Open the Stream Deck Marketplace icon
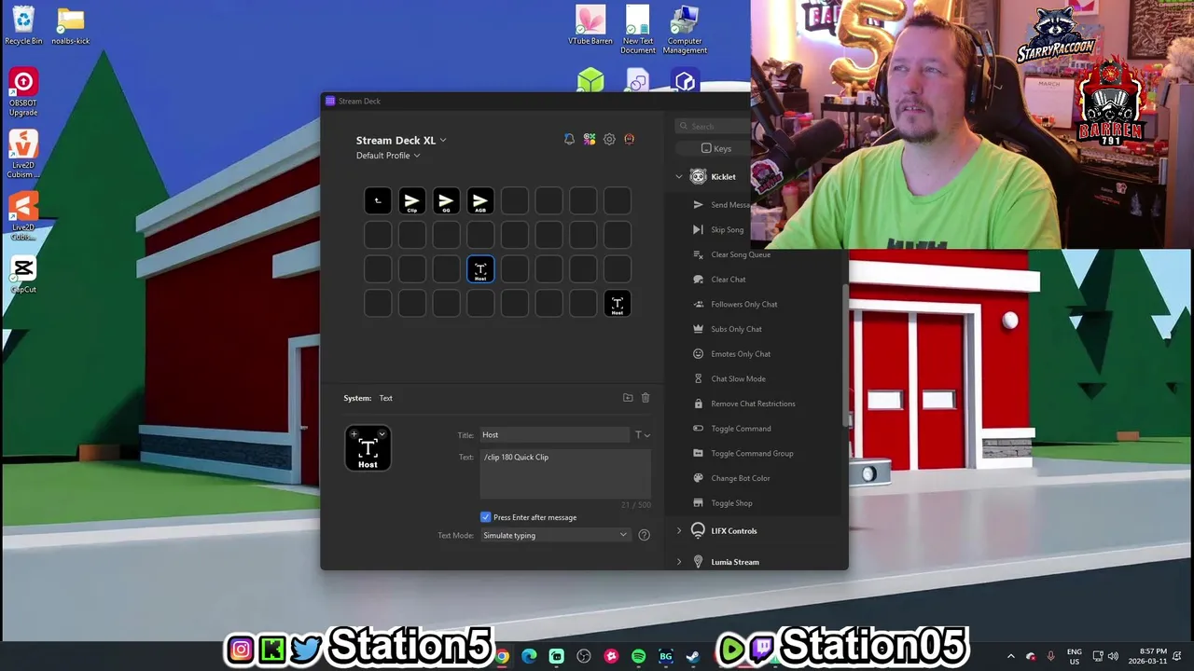This screenshot has width=1194, height=671. (x=590, y=139)
